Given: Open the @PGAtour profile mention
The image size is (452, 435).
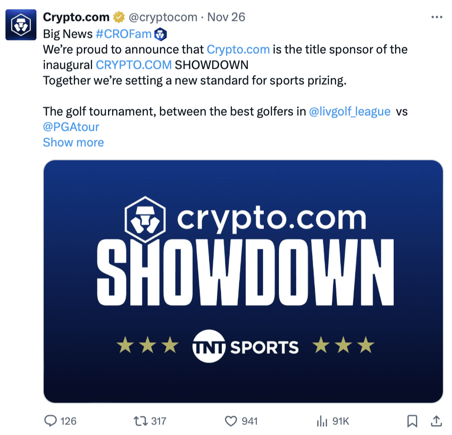Looking at the screenshot, I should pos(71,127).
